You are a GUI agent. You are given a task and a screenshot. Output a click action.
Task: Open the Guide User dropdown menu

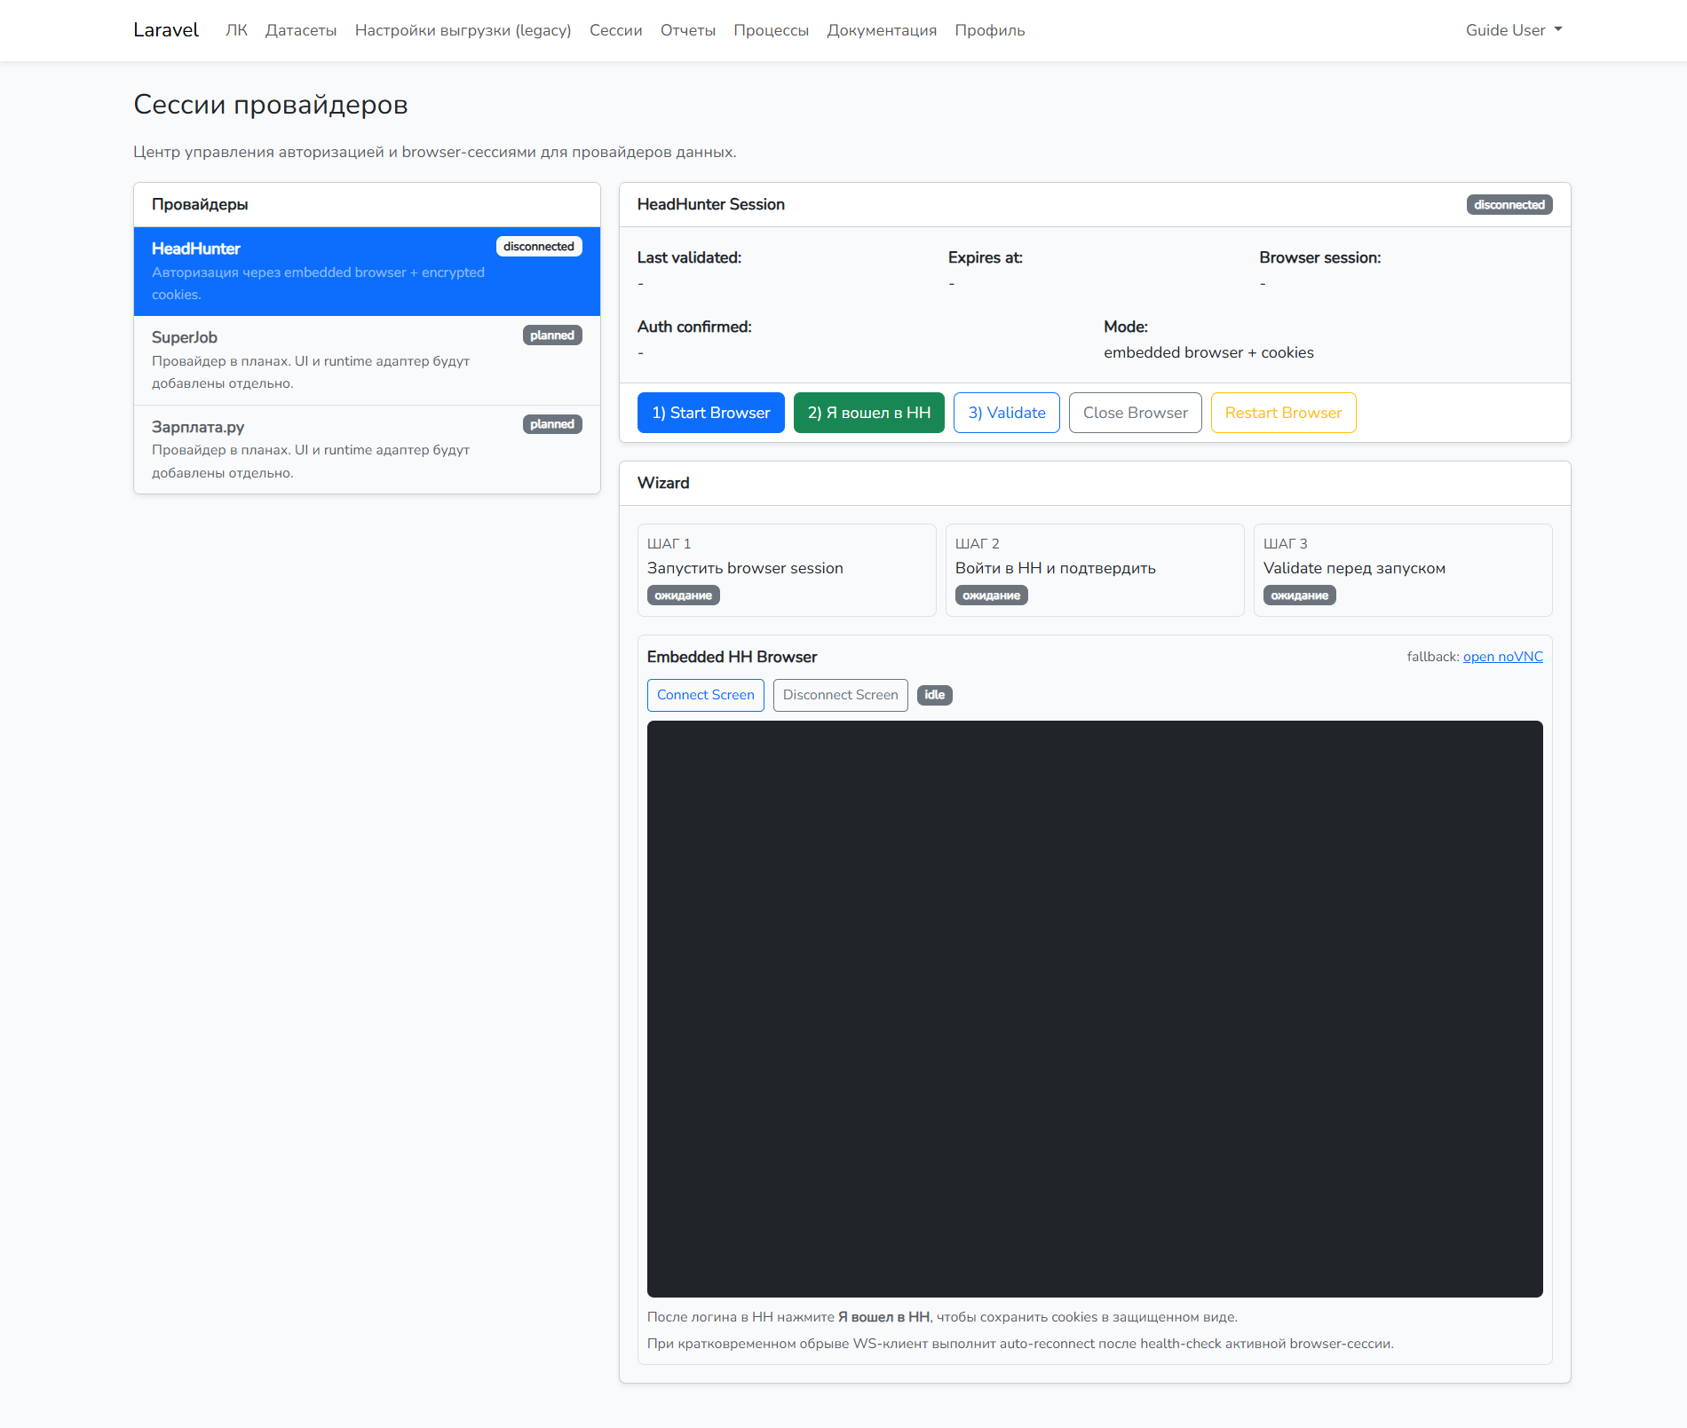click(1513, 30)
